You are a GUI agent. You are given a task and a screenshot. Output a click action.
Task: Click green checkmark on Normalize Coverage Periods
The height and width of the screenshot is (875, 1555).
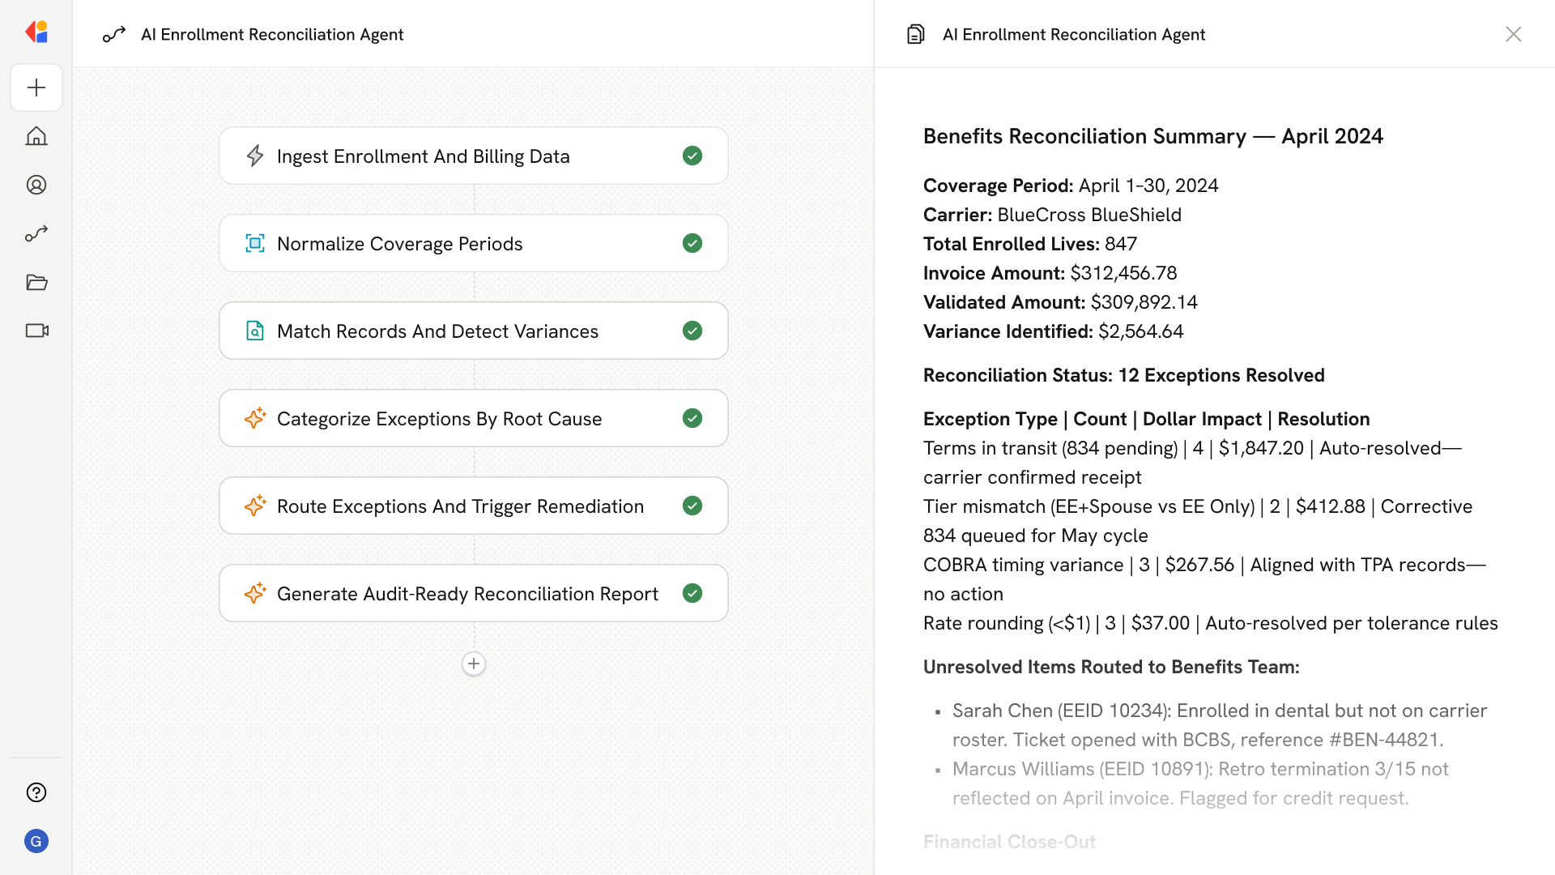692,243
